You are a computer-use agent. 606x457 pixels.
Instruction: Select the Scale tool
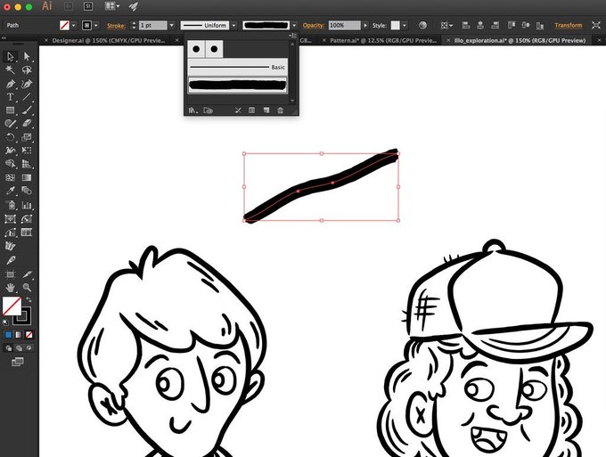coord(27,137)
